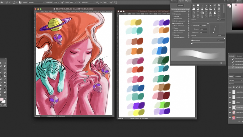Select the Type tool
The width and height of the screenshot is (243, 137).
[x=1, y=89]
